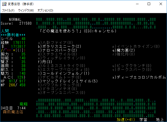Select spell b) ポラリスユニーク
The image size is (167, 122).
(59, 46)
